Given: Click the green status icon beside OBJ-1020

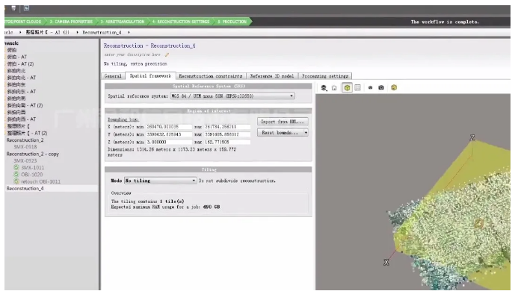Looking at the screenshot, I should click(16, 175).
